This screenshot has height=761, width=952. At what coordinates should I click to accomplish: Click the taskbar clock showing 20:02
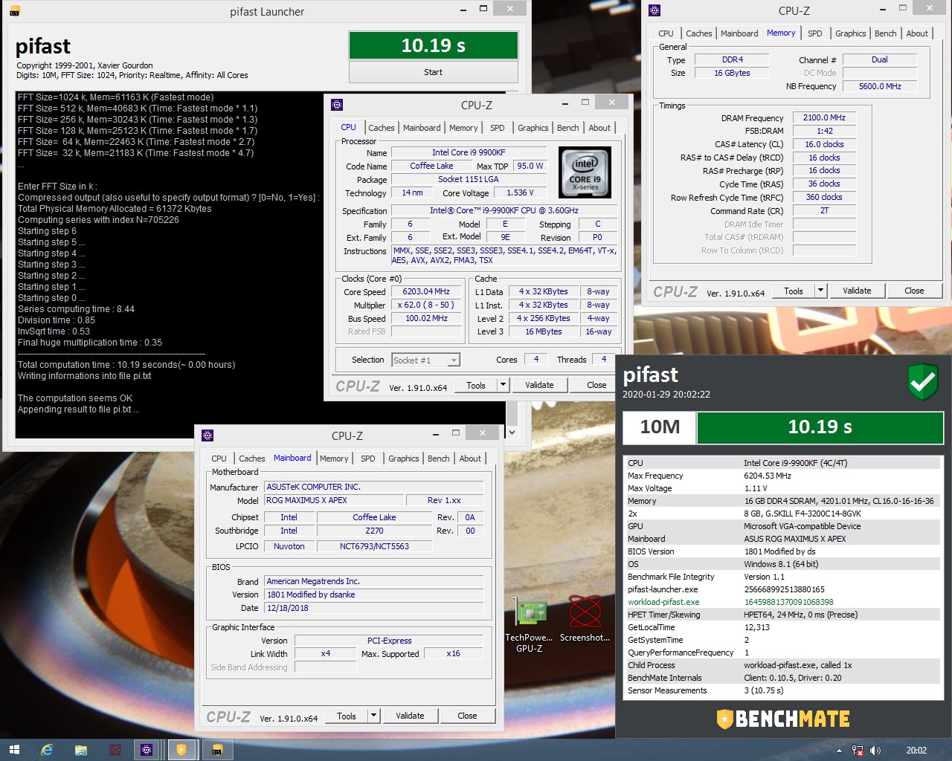pos(916,751)
